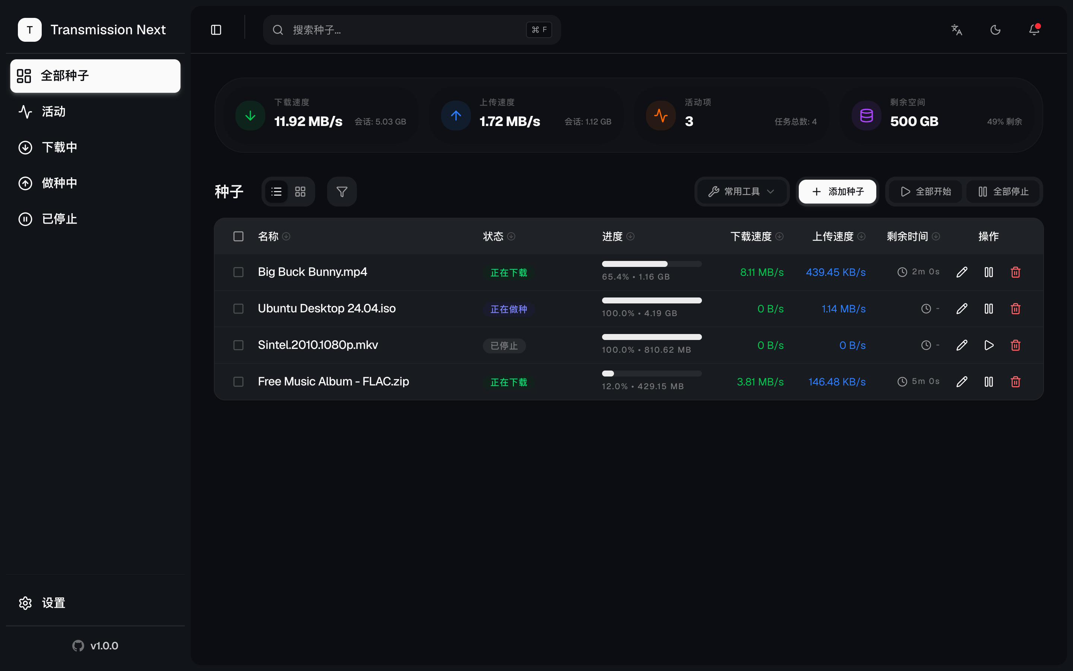
Task: Open the 下载中 sidebar item
Action: [x=95, y=147]
